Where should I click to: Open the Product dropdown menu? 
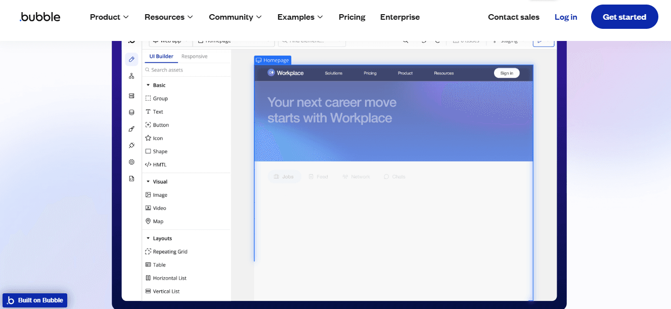click(109, 17)
